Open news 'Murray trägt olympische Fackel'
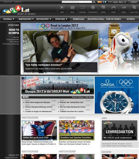Viewport: 139px width, 159px height. [73, 107]
